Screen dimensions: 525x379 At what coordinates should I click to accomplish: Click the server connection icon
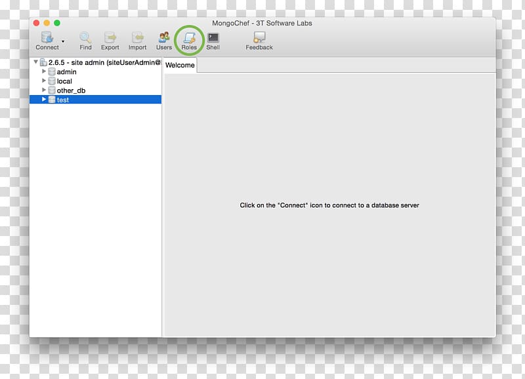point(43,62)
